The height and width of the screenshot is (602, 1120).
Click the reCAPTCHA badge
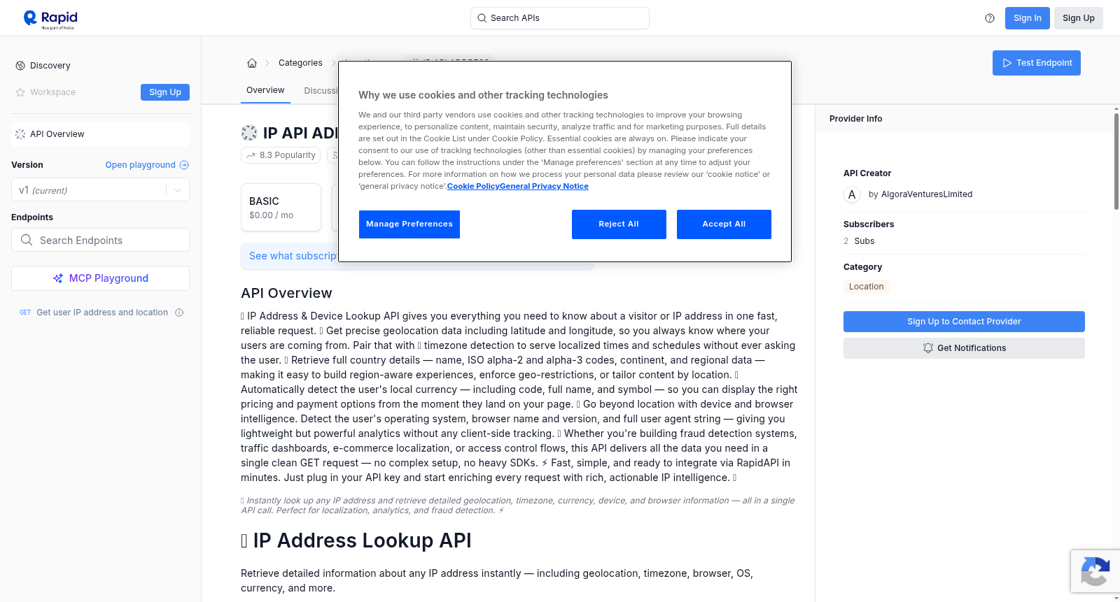1095,571
